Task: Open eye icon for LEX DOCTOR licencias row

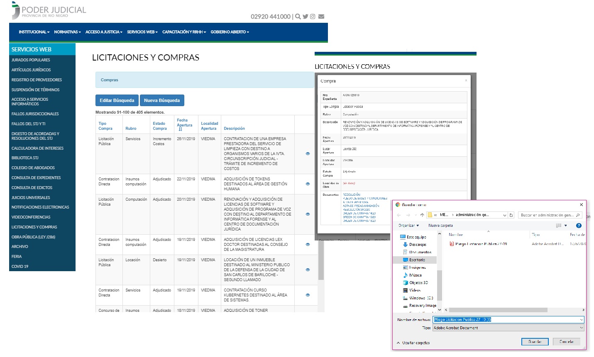Action: [308, 245]
